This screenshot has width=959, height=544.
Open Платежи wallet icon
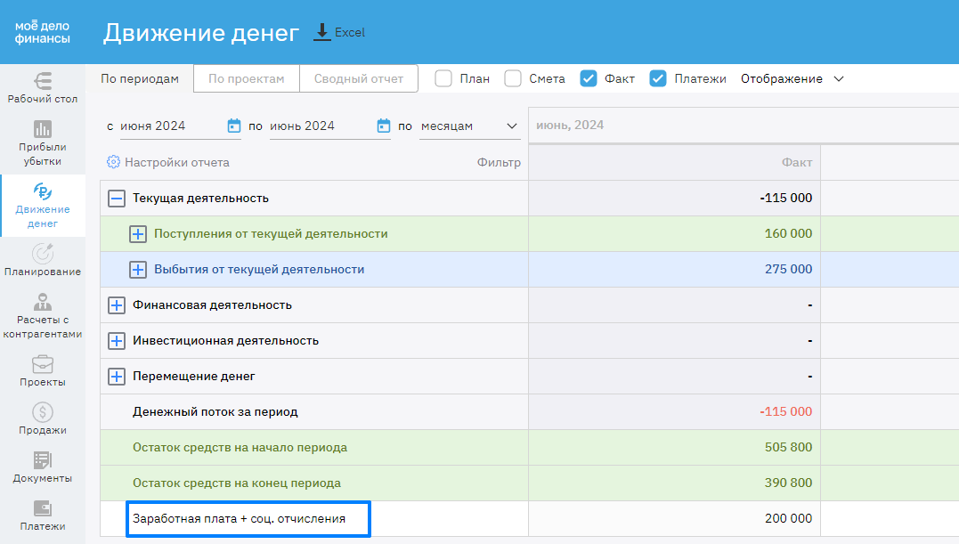43,508
